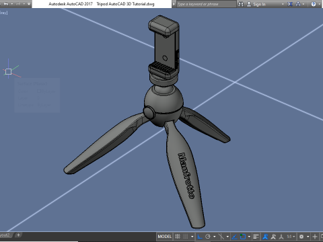The height and width of the screenshot is (242, 323).
Task: Toggle annotation object visibility blue icon
Action: point(265,237)
